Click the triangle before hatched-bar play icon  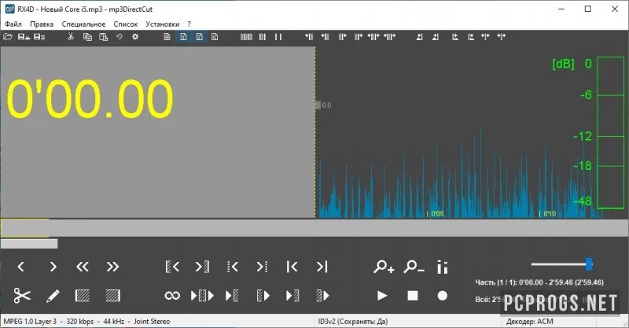pyautogui.click(x=232, y=296)
